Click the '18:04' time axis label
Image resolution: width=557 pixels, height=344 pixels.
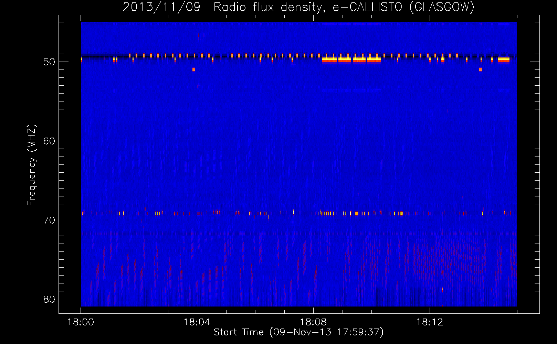197,322
